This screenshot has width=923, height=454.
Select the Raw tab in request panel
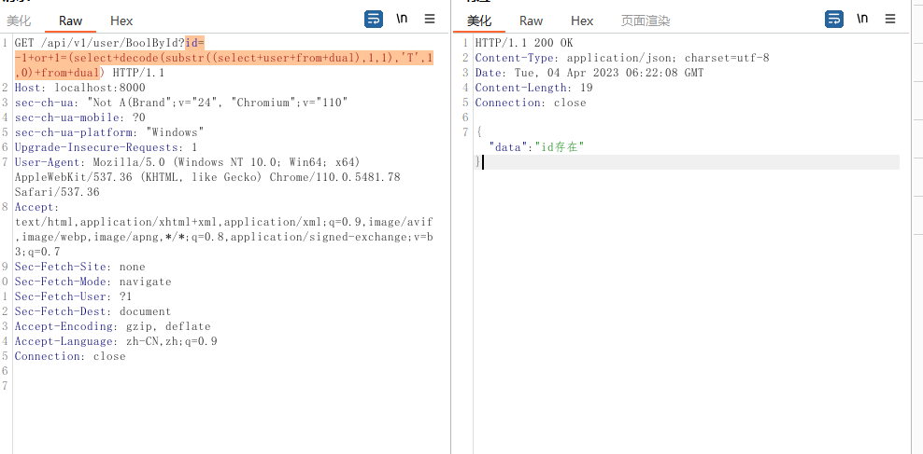pyautogui.click(x=70, y=21)
